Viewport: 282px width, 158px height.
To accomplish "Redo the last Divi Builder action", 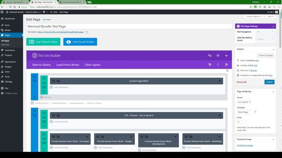I will pos(218,65).
